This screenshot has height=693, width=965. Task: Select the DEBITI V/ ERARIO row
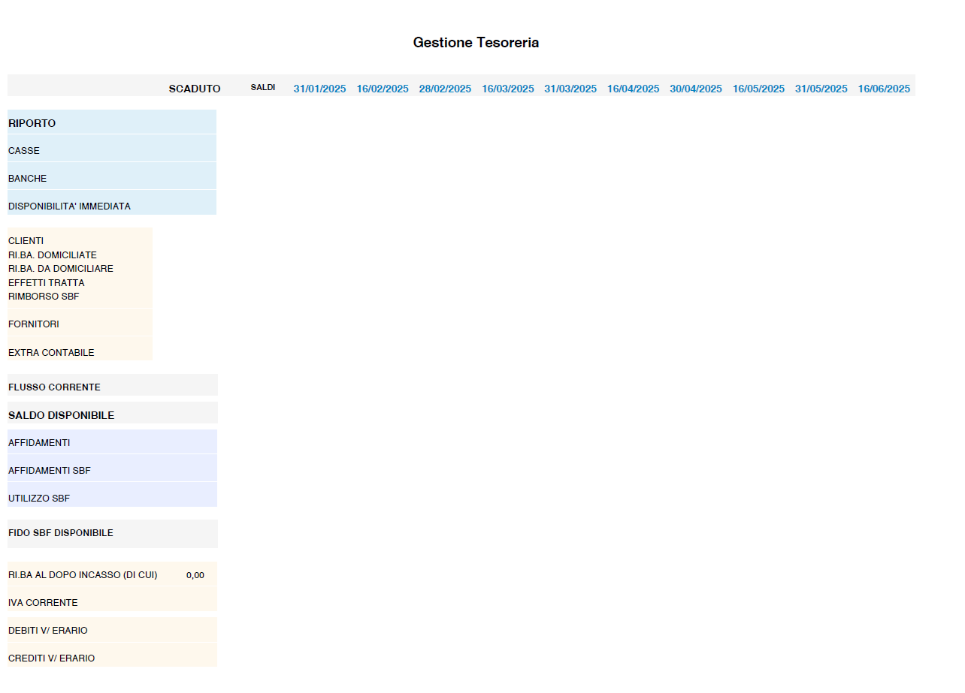48,631
